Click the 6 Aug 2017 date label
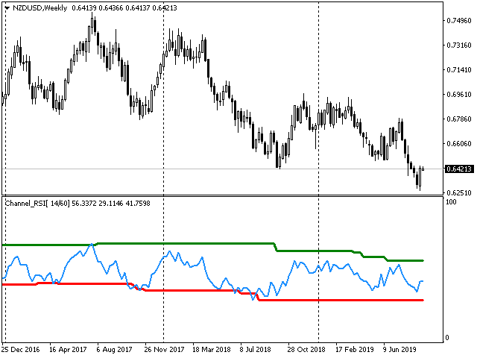Image resolution: width=477 pixels, height=358 pixels. [x=114, y=350]
